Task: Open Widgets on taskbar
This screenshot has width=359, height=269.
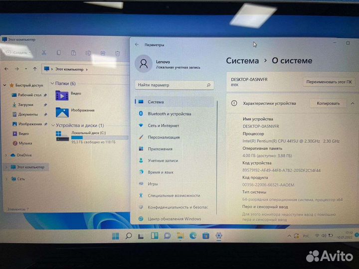Action: pyautogui.click(x=155, y=236)
